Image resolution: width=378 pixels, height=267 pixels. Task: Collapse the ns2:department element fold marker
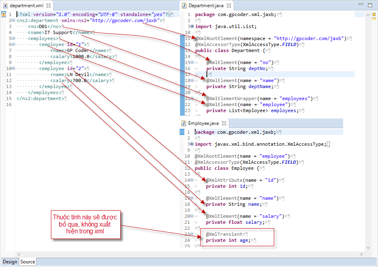13,20
